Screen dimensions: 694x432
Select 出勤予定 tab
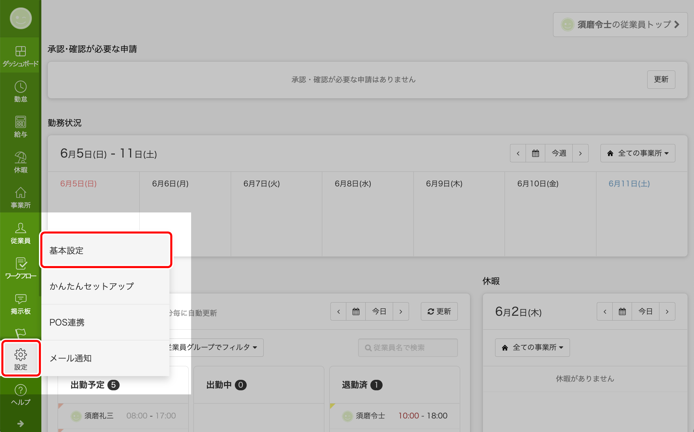[x=123, y=385]
